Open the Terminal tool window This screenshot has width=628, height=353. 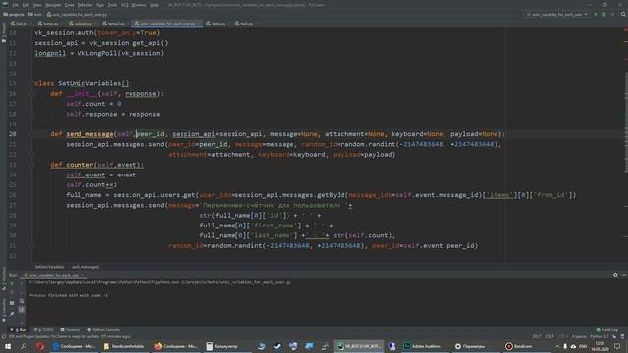pos(71,330)
